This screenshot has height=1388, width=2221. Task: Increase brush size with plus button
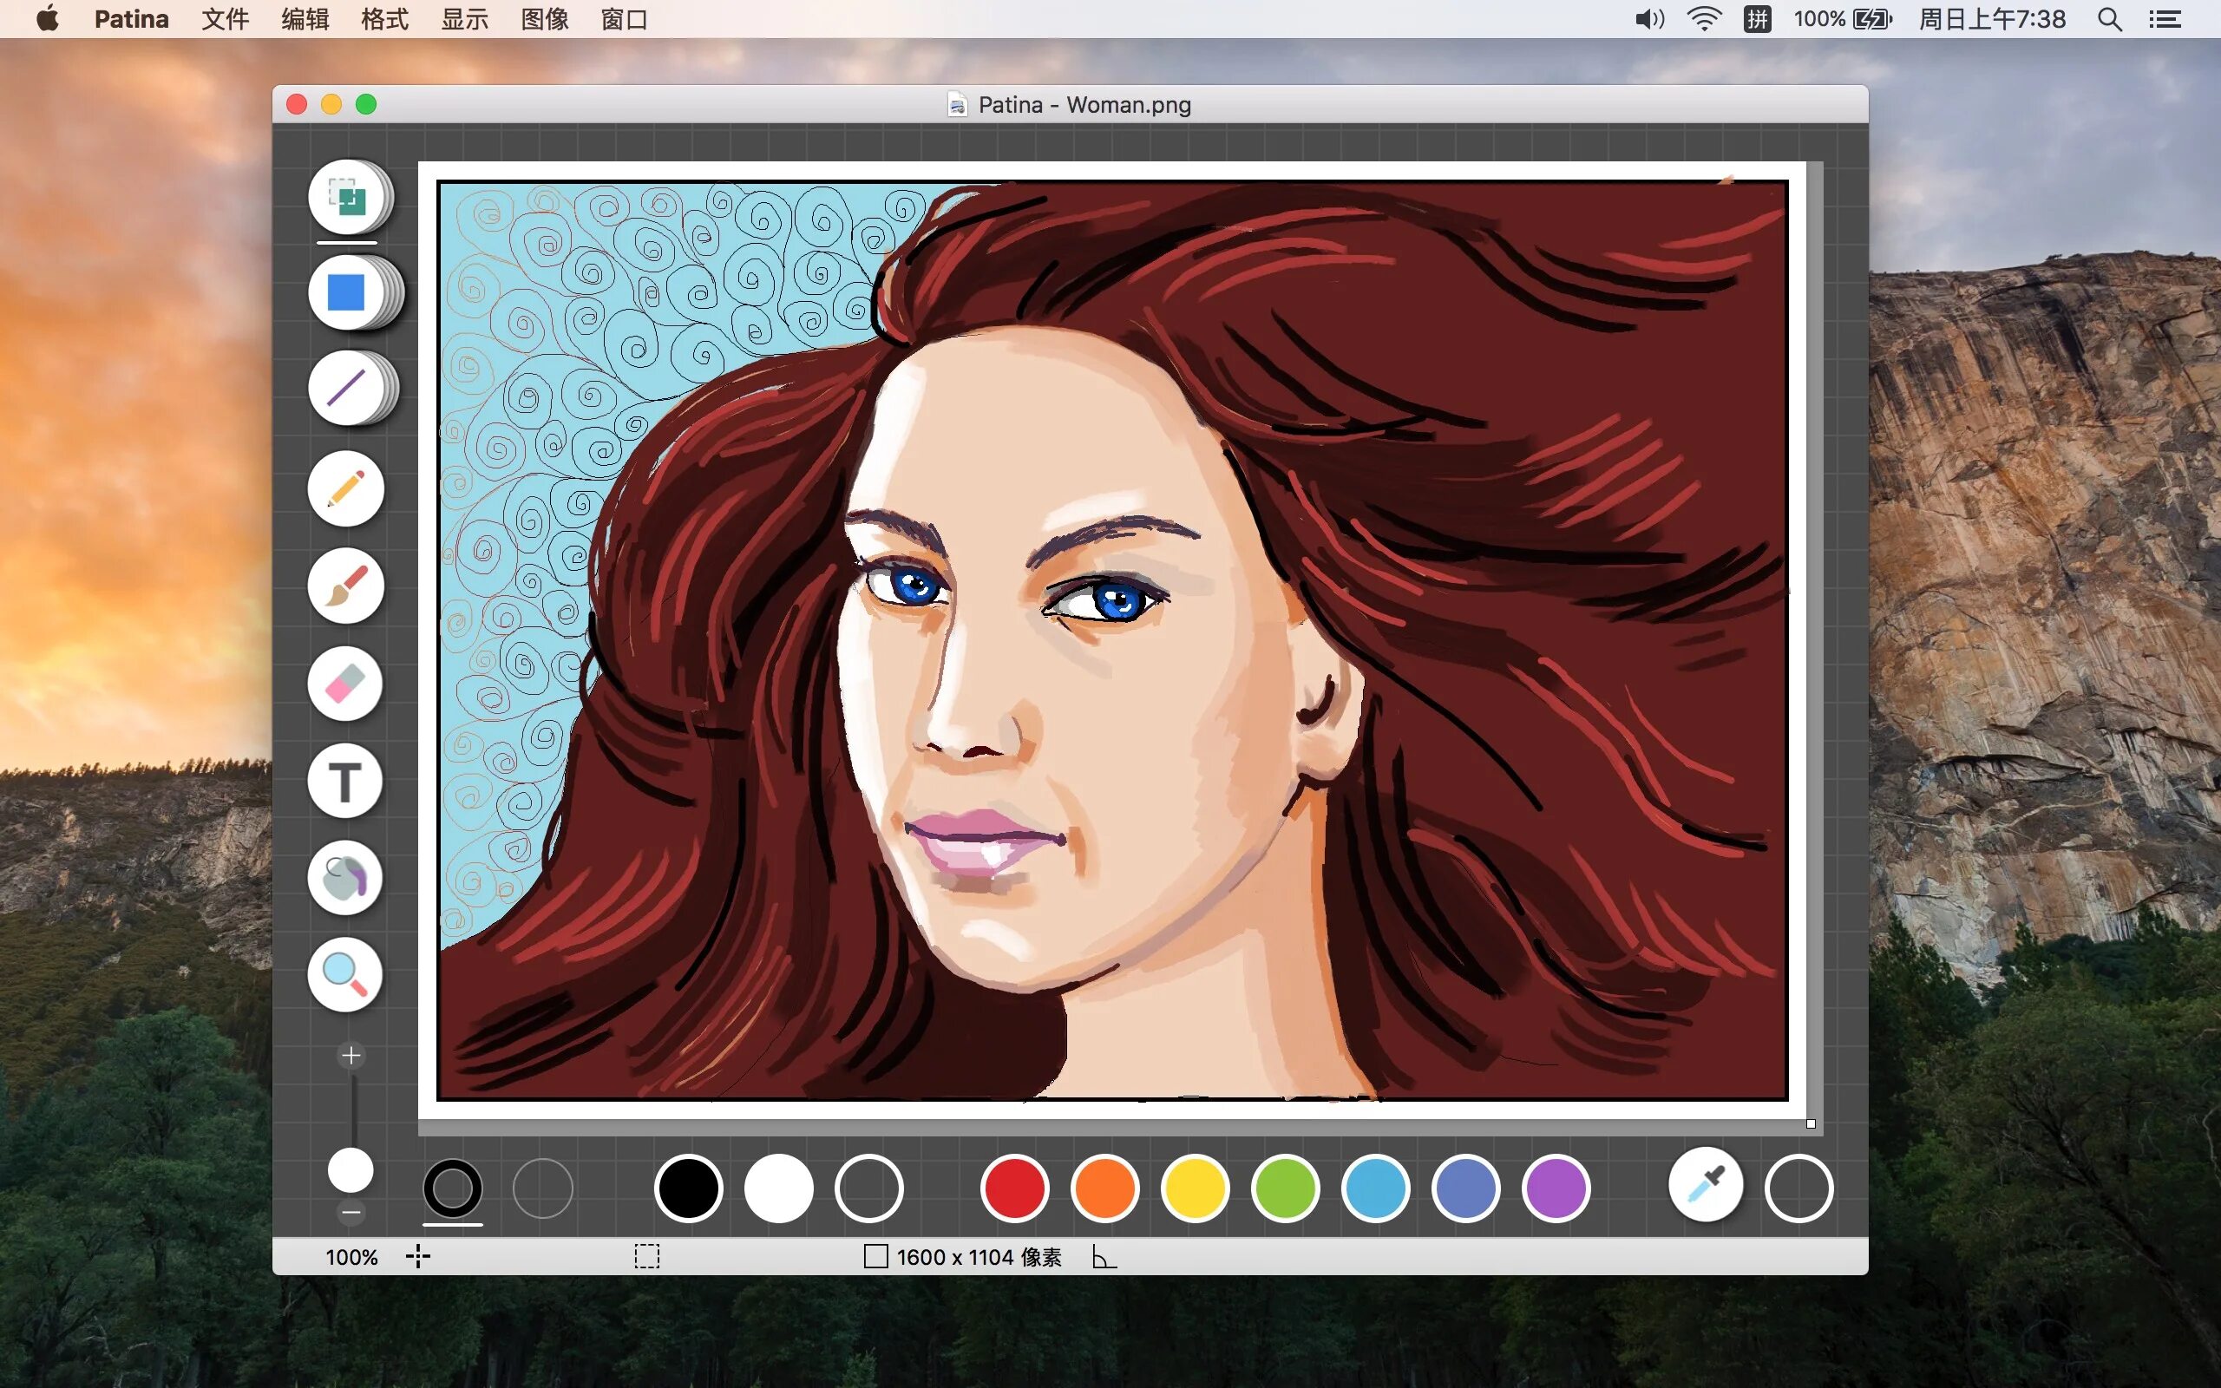point(351,1056)
